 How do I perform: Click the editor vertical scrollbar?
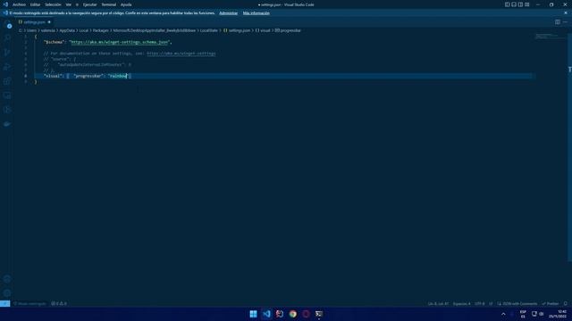tap(569, 147)
